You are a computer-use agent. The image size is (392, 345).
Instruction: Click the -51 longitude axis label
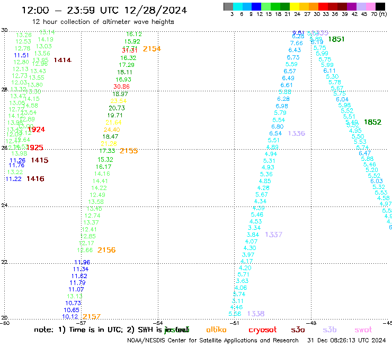tap(234, 323)
